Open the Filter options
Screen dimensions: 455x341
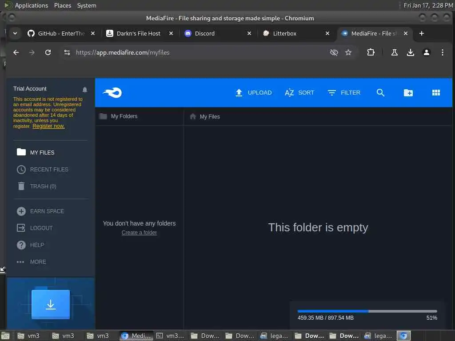344,93
